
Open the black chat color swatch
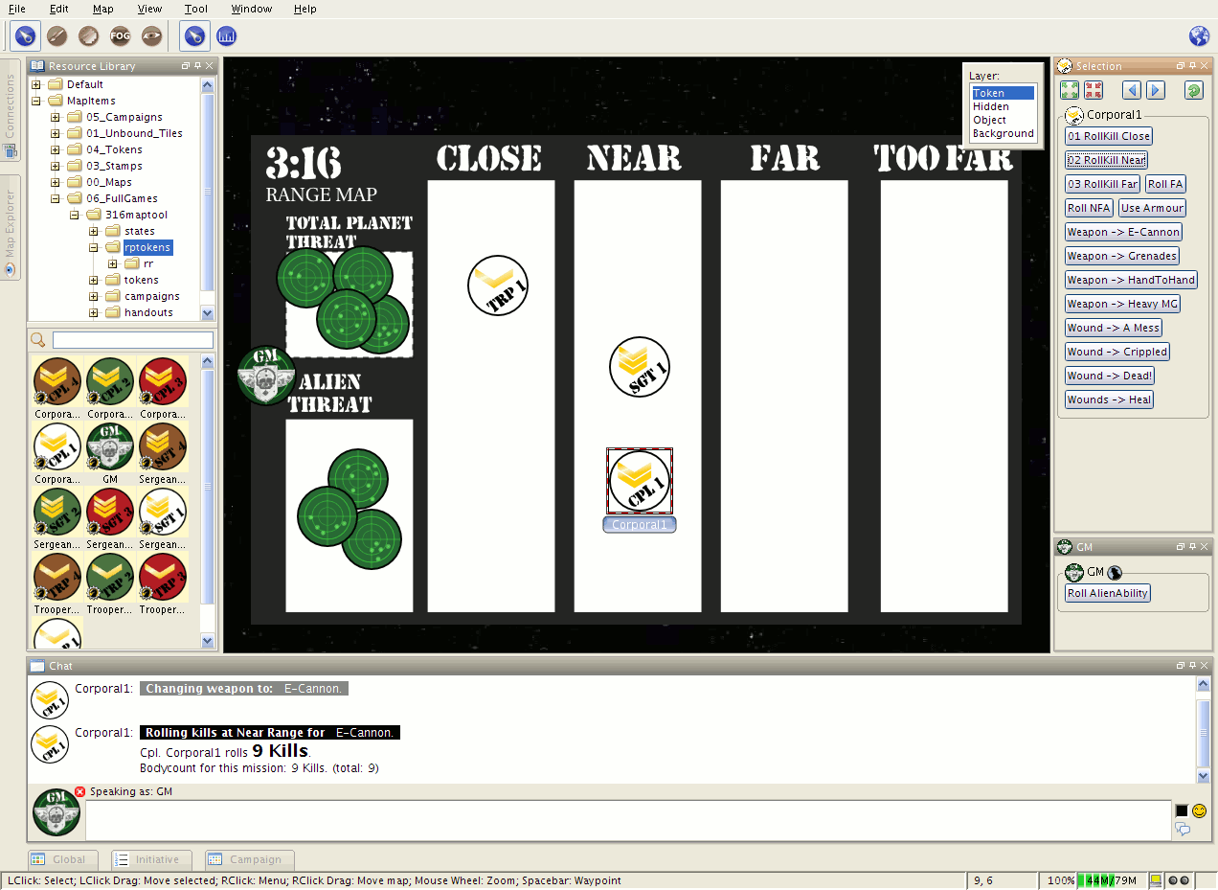pos(1182,810)
